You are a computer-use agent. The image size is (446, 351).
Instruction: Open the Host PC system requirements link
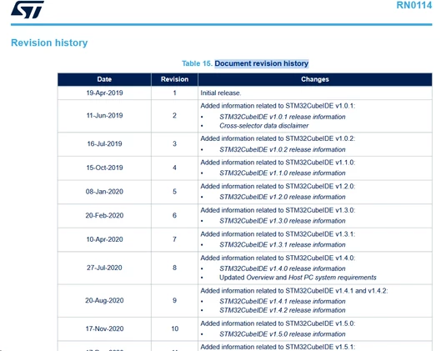[333, 278]
